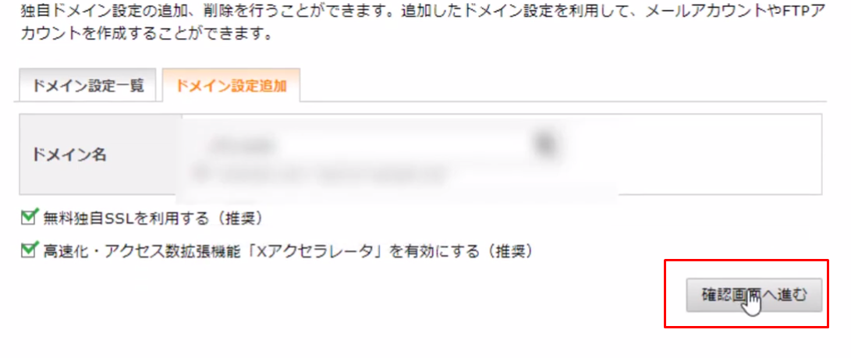Uncheck 無料独自SSLを利用する checkbox

[27, 218]
